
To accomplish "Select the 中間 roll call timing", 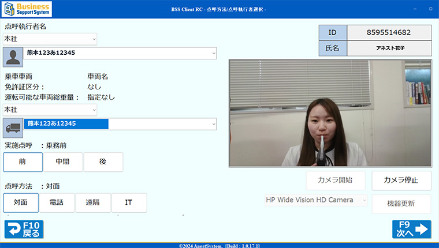I will click(x=62, y=162).
